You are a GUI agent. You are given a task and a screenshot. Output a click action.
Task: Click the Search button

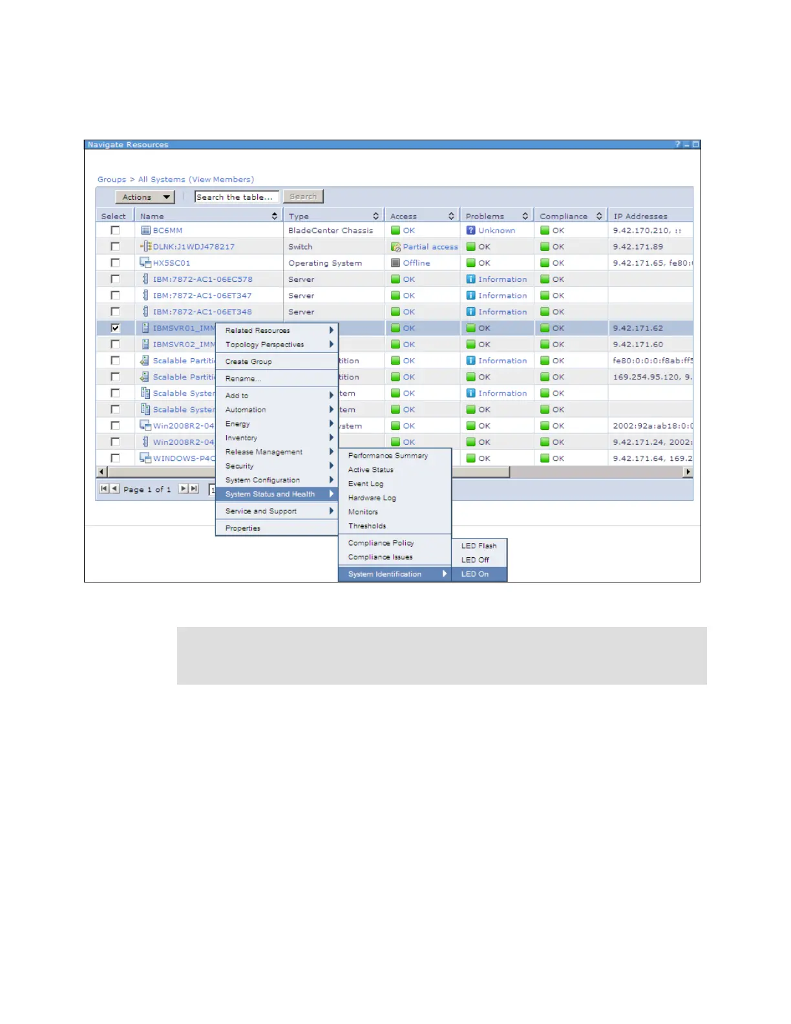(303, 197)
